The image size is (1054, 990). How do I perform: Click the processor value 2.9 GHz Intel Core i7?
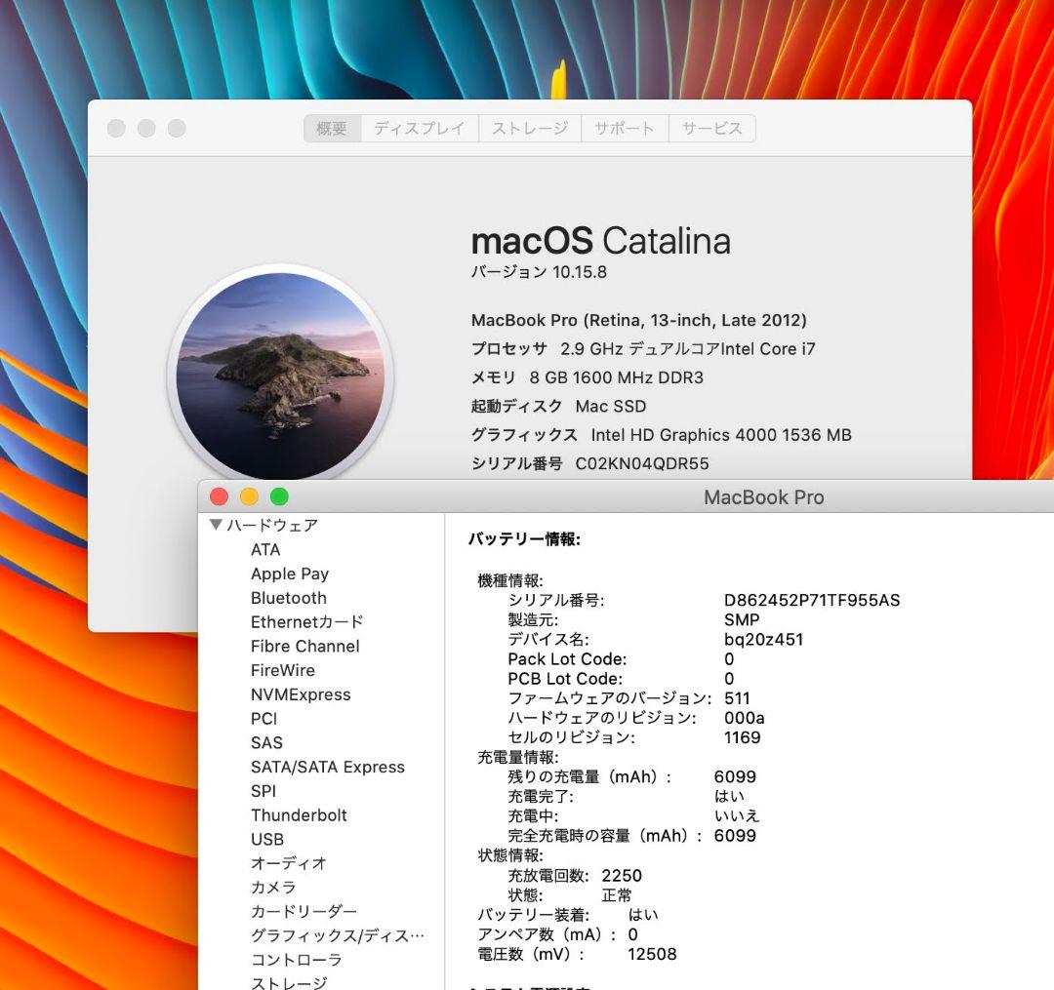pyautogui.click(x=688, y=348)
